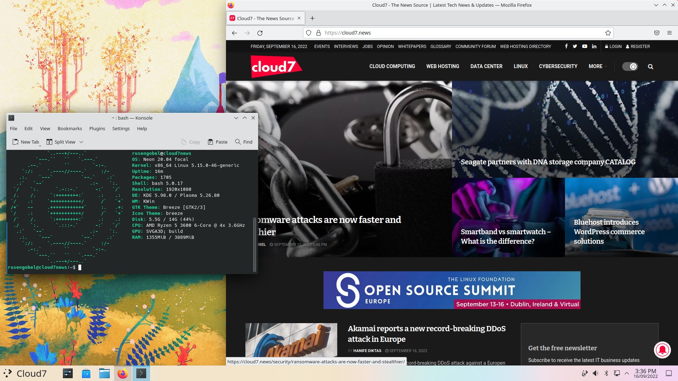The image size is (678, 381).
Task: Open the OPINION link
Action: point(385,47)
